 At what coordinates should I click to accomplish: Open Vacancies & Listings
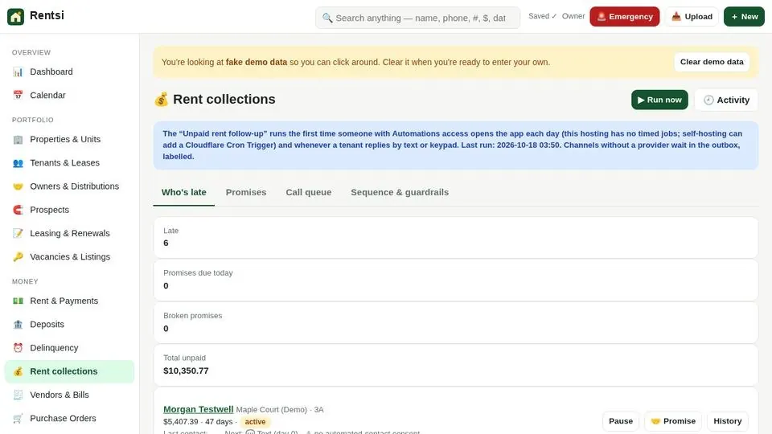pyautogui.click(x=69, y=257)
